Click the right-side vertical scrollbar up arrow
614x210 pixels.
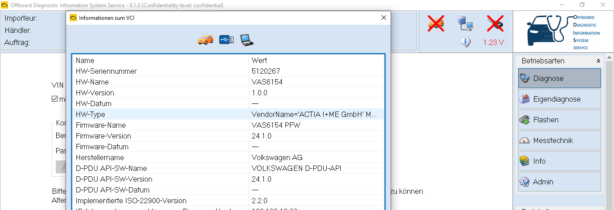tap(610, 58)
